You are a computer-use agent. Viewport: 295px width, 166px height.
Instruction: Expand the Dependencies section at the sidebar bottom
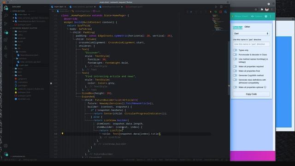click(19, 156)
